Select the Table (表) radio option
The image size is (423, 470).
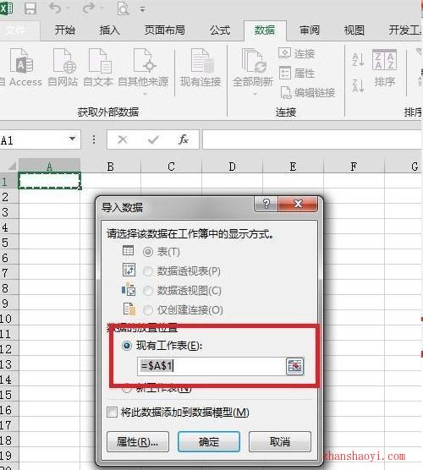(x=148, y=252)
